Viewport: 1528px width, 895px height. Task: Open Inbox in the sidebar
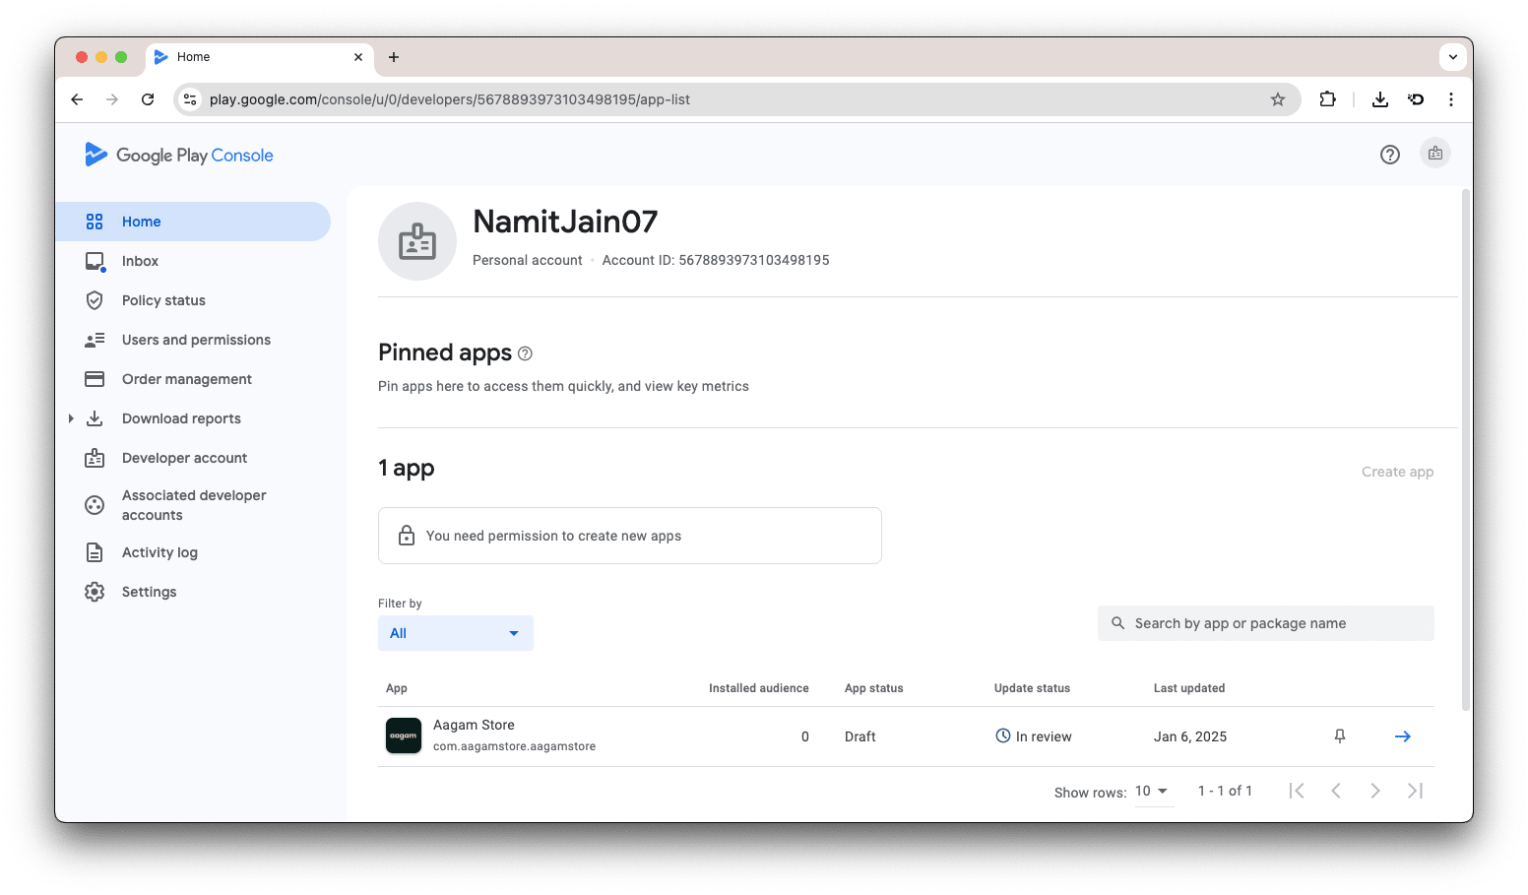(x=140, y=261)
